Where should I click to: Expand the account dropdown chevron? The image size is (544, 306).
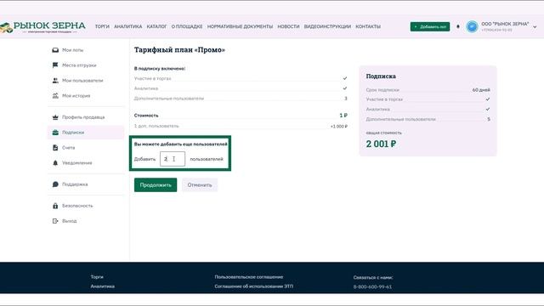pyautogui.click(x=535, y=26)
